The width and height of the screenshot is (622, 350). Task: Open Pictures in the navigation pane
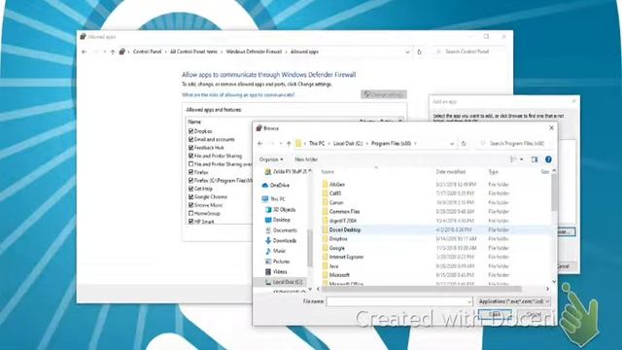[281, 262]
